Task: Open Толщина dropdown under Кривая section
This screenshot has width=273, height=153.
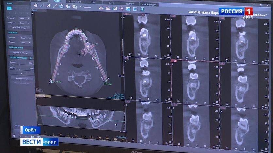Action: click(x=25, y=19)
